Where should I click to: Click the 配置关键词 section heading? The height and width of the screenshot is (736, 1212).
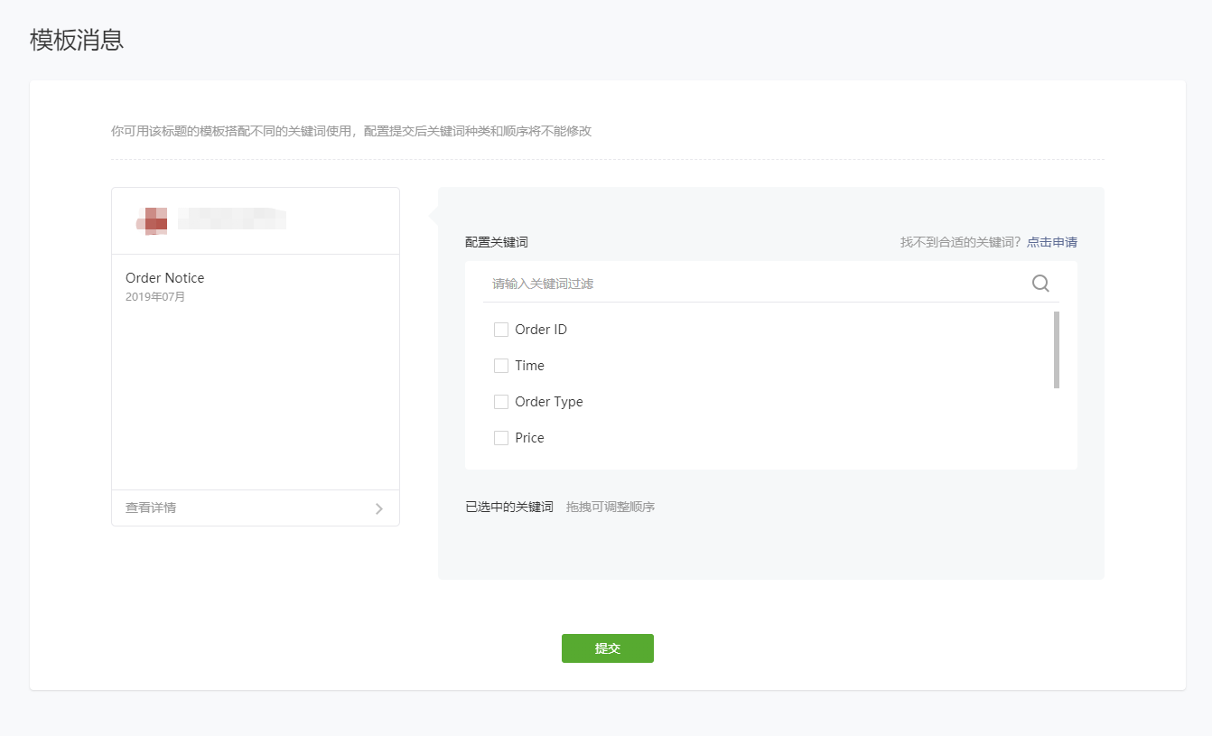(x=497, y=242)
